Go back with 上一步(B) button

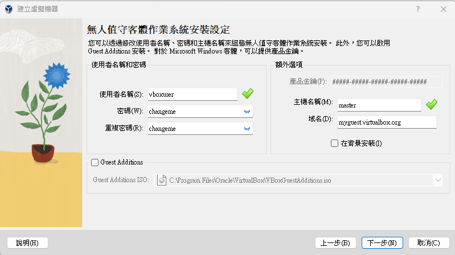click(x=335, y=243)
